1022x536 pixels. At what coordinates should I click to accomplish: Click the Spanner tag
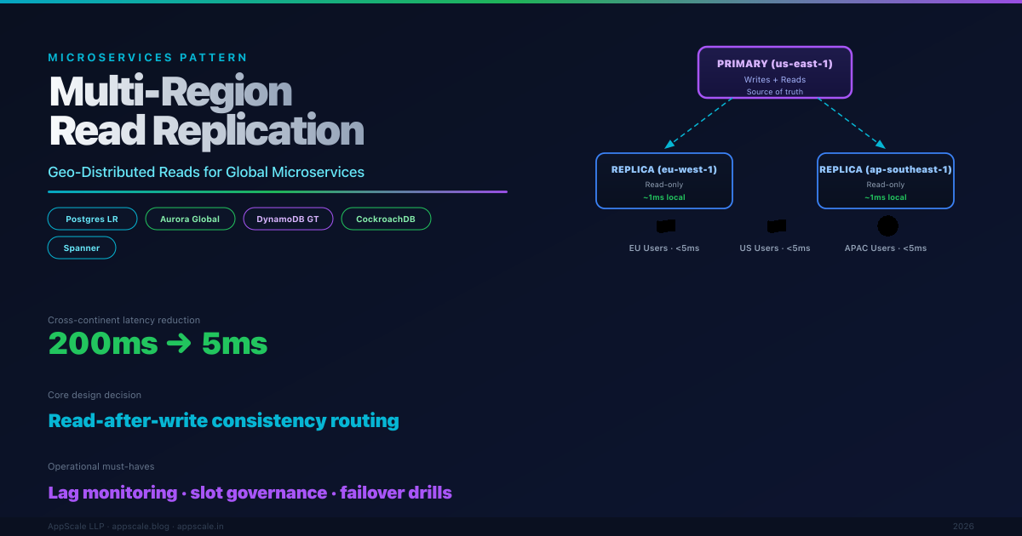coord(82,248)
